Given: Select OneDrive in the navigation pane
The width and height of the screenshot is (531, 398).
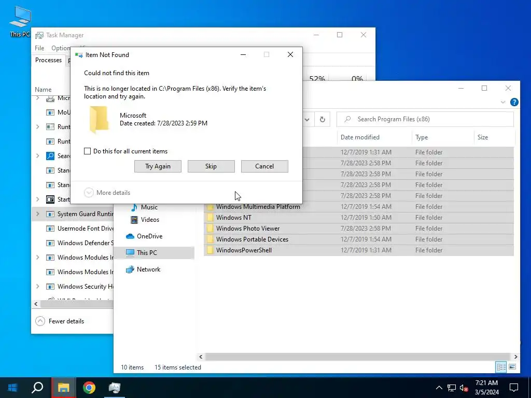Looking at the screenshot, I should click(x=149, y=236).
